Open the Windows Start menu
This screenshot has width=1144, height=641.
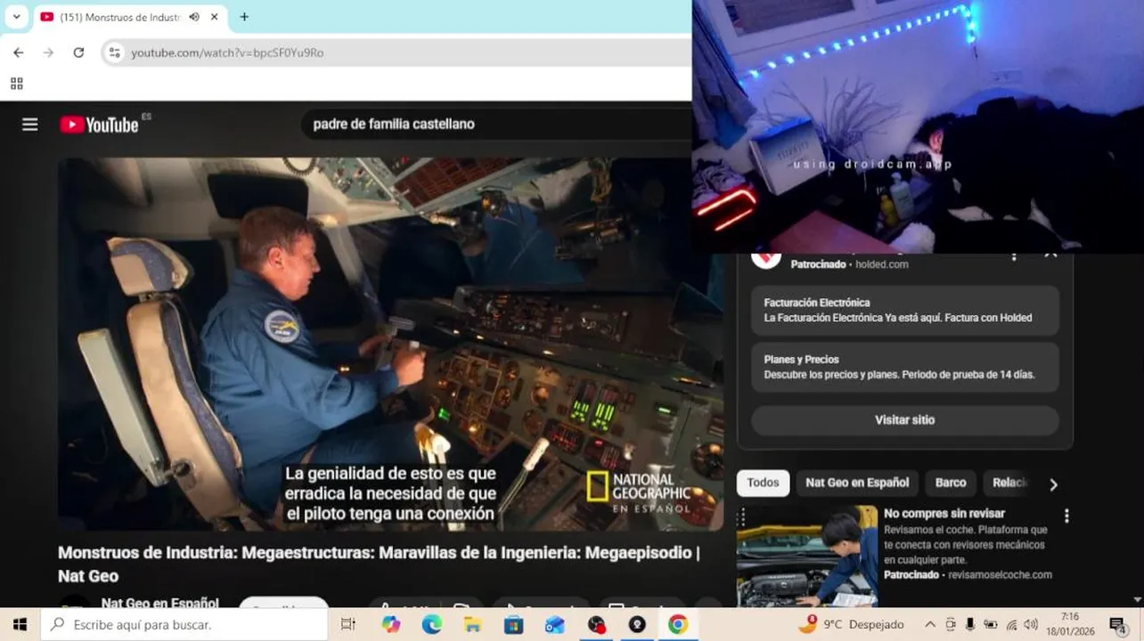(x=20, y=624)
